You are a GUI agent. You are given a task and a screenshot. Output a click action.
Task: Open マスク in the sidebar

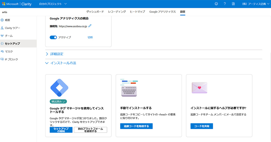pyautogui.click(x=18, y=51)
